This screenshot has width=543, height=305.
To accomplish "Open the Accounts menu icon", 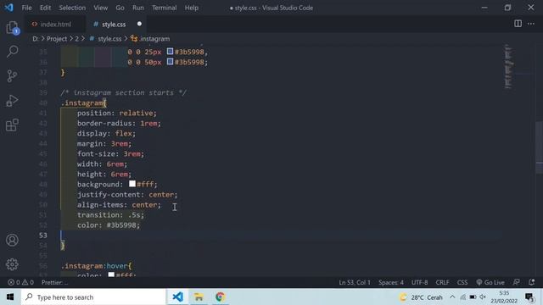I will point(12,240).
